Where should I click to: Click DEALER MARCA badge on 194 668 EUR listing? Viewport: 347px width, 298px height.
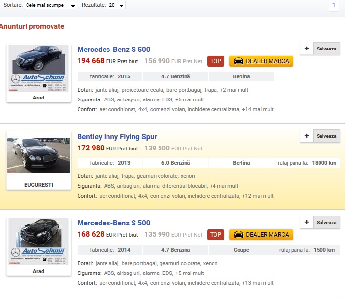coord(261,61)
